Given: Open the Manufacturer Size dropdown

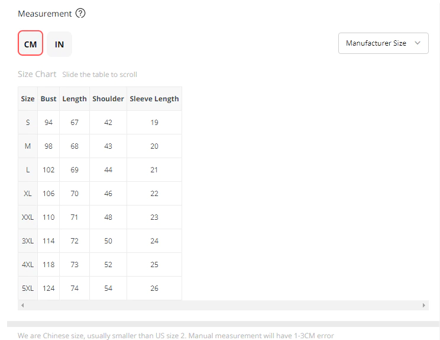Looking at the screenshot, I should tap(383, 43).
